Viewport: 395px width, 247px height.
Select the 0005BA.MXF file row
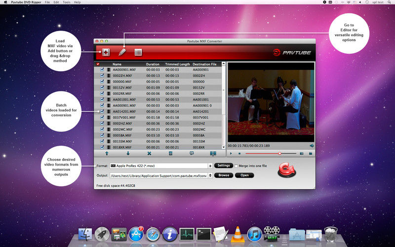point(158,135)
